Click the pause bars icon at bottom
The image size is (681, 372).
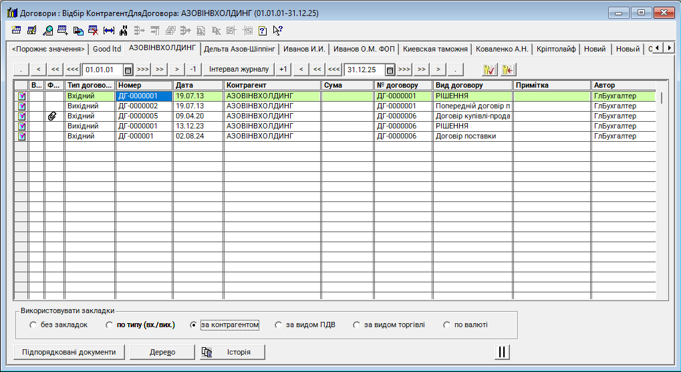point(503,352)
